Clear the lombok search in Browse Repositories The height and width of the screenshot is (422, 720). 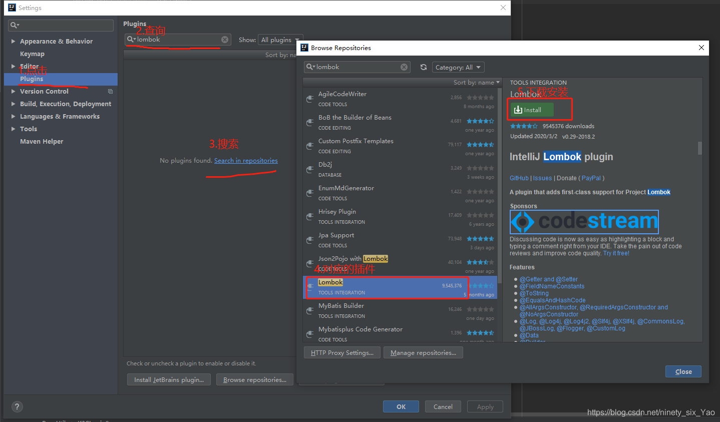tap(404, 67)
